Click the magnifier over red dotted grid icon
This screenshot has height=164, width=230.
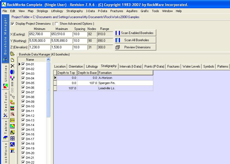click(x=12, y=114)
